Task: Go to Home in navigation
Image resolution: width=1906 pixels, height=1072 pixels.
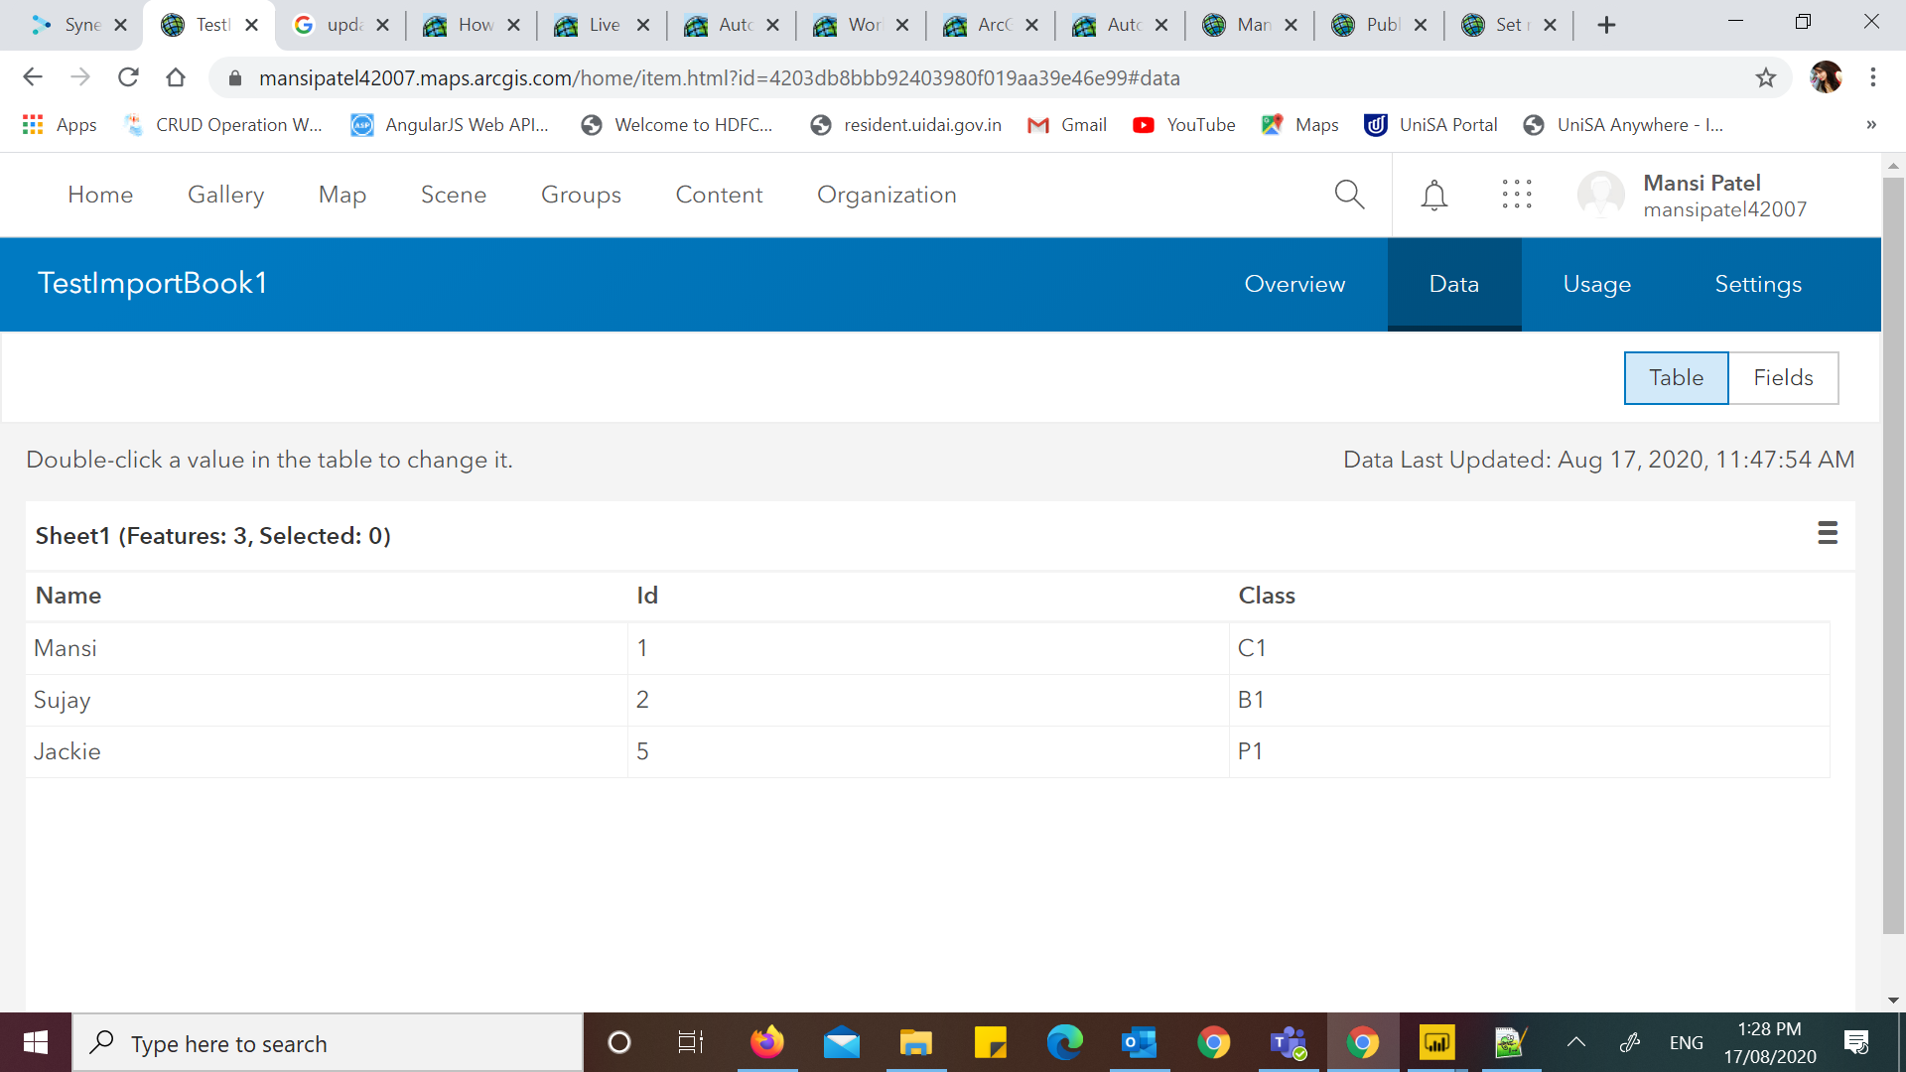Action: [100, 195]
